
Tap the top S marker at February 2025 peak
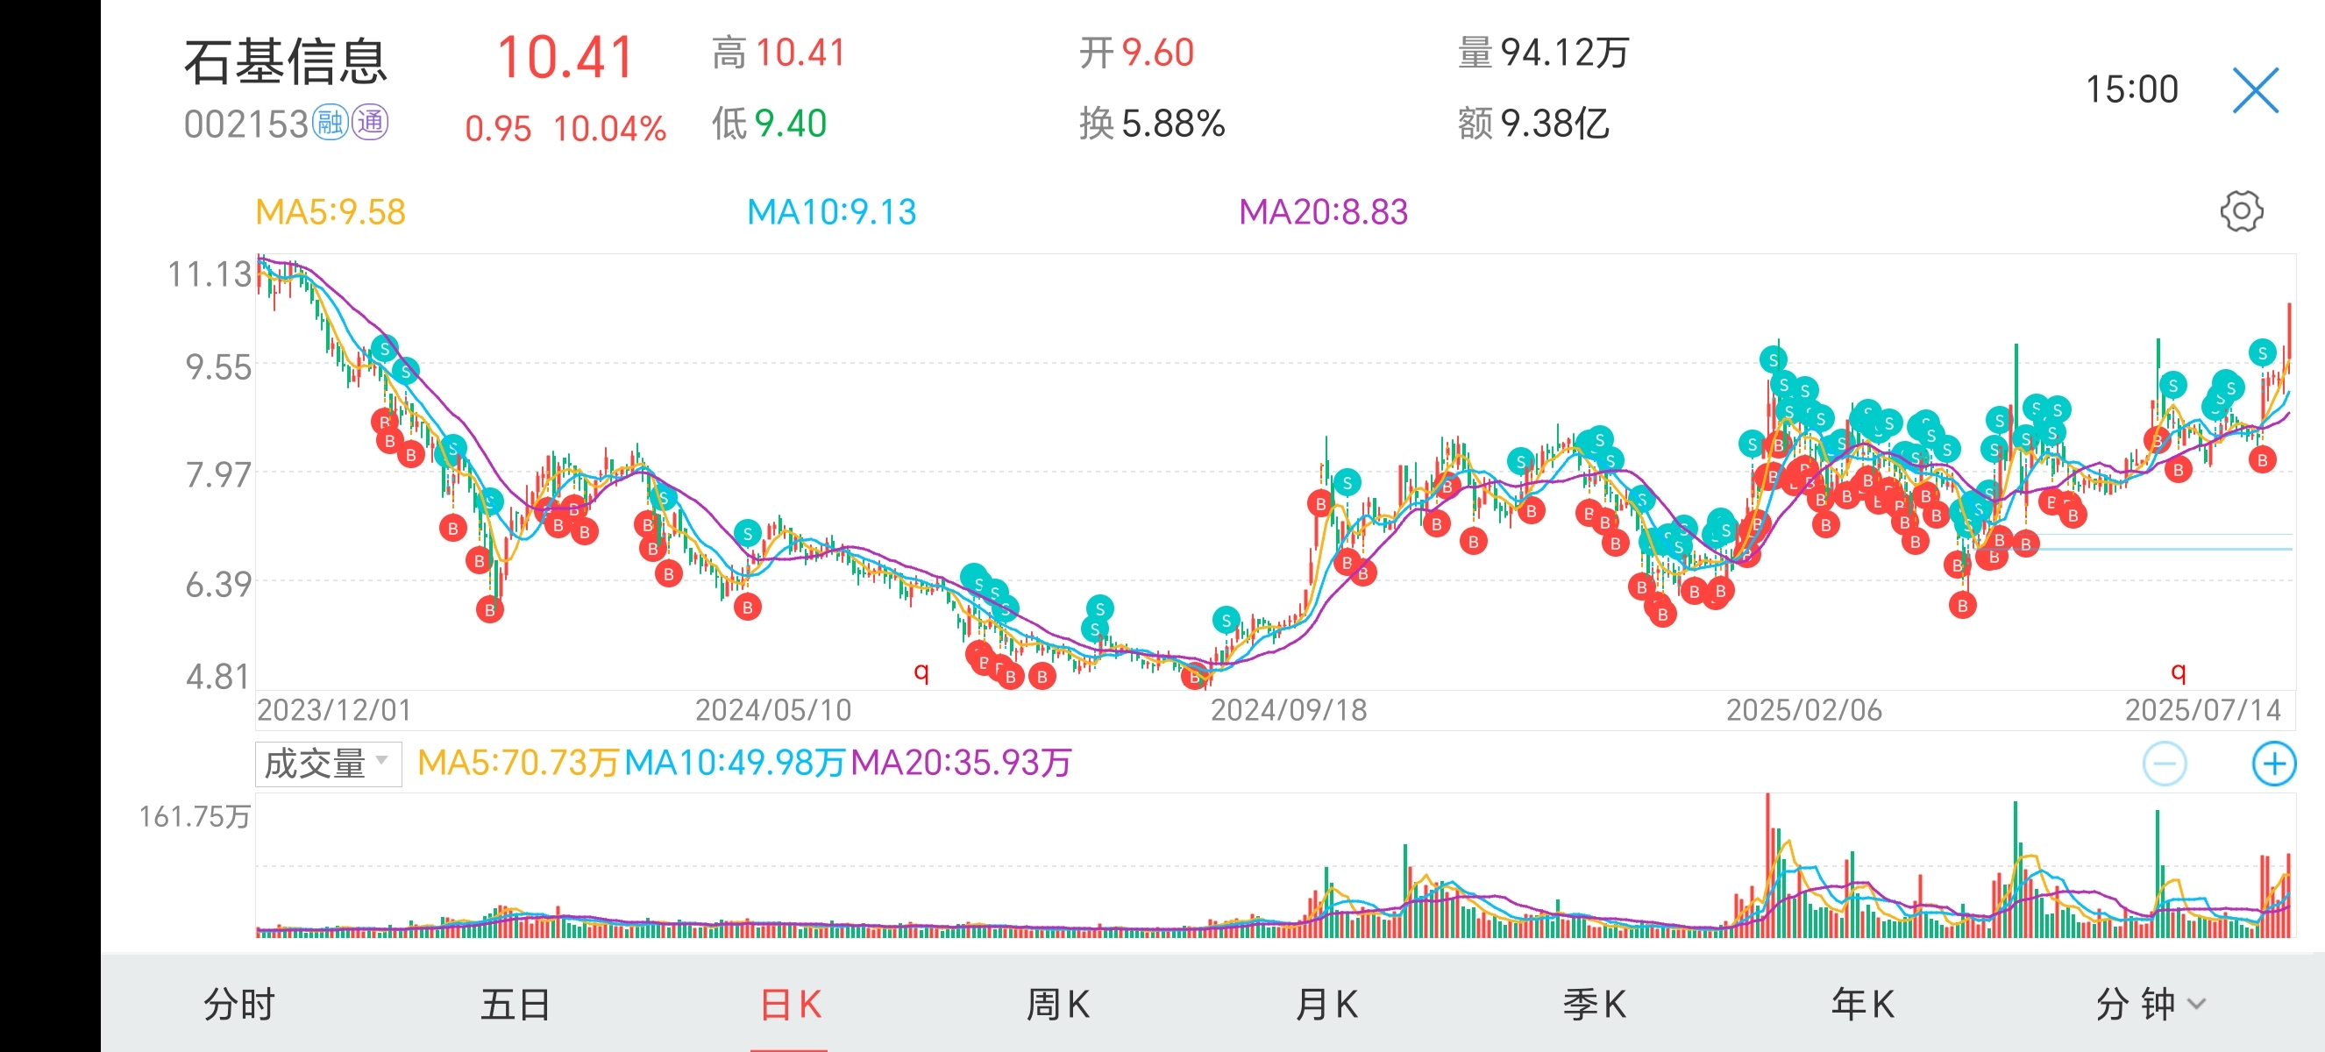tap(1773, 360)
